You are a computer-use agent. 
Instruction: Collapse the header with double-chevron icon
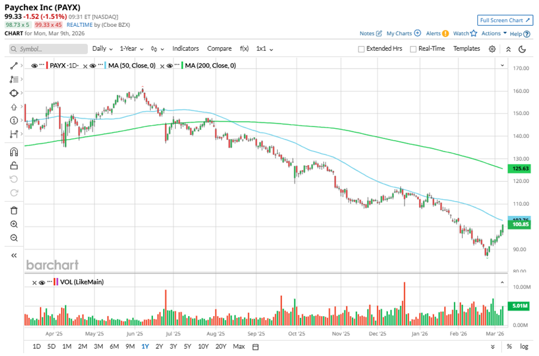[509, 49]
